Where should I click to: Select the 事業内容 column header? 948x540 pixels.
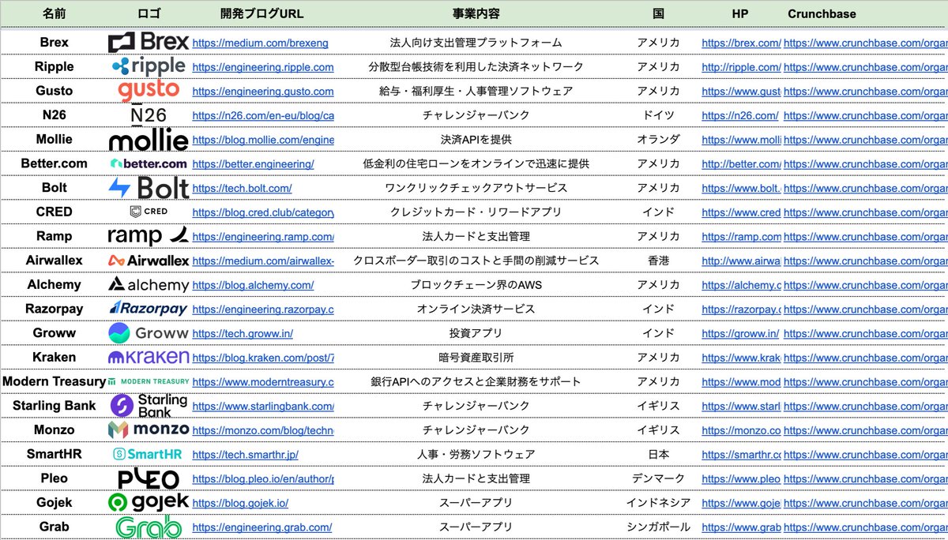(476, 13)
